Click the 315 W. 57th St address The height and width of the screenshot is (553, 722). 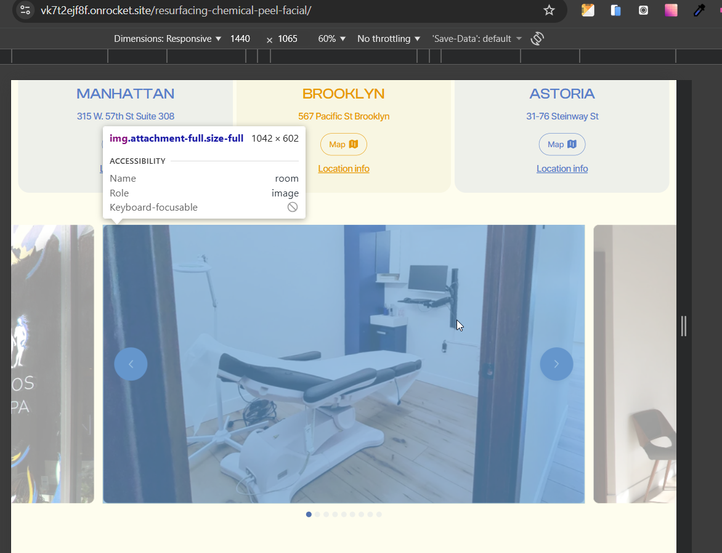tap(125, 116)
